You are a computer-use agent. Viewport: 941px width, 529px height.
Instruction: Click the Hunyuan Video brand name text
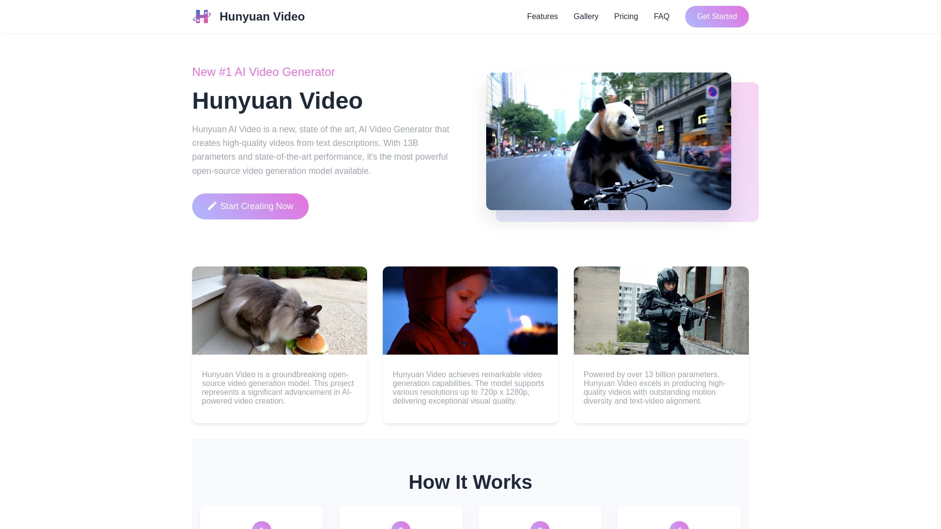tap(262, 16)
